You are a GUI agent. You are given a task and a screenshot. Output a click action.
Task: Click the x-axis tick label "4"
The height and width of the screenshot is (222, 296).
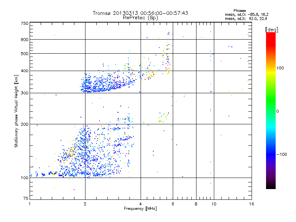point(141,204)
